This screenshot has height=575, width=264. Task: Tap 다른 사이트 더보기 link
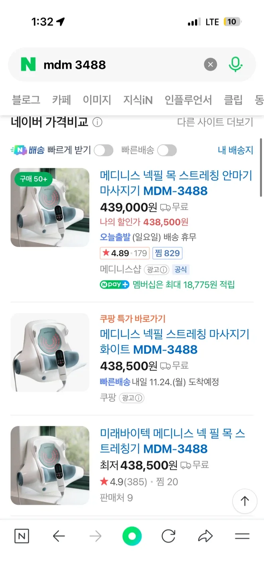215,122
